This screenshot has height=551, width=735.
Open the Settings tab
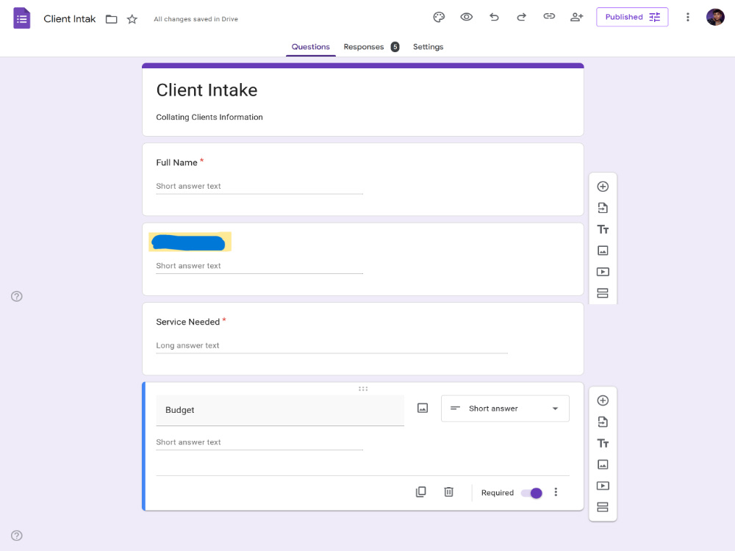tap(428, 47)
